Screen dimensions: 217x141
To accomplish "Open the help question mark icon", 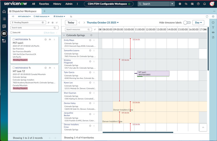I will click(198, 4).
